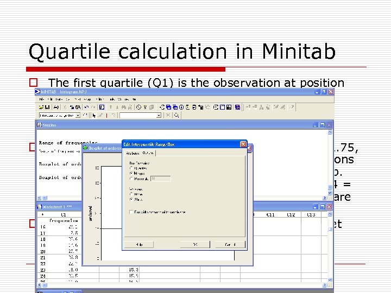Select the Quartiles radio button
Viewport: 391px width, 293px height.
pyautogui.click(x=131, y=168)
